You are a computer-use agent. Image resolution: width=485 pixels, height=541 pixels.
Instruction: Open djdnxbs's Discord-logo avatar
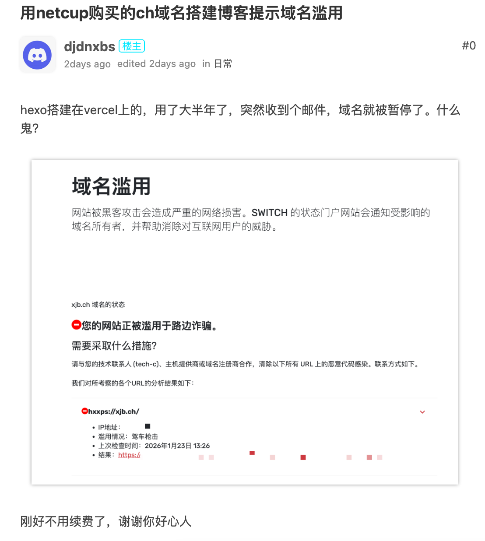(x=37, y=55)
